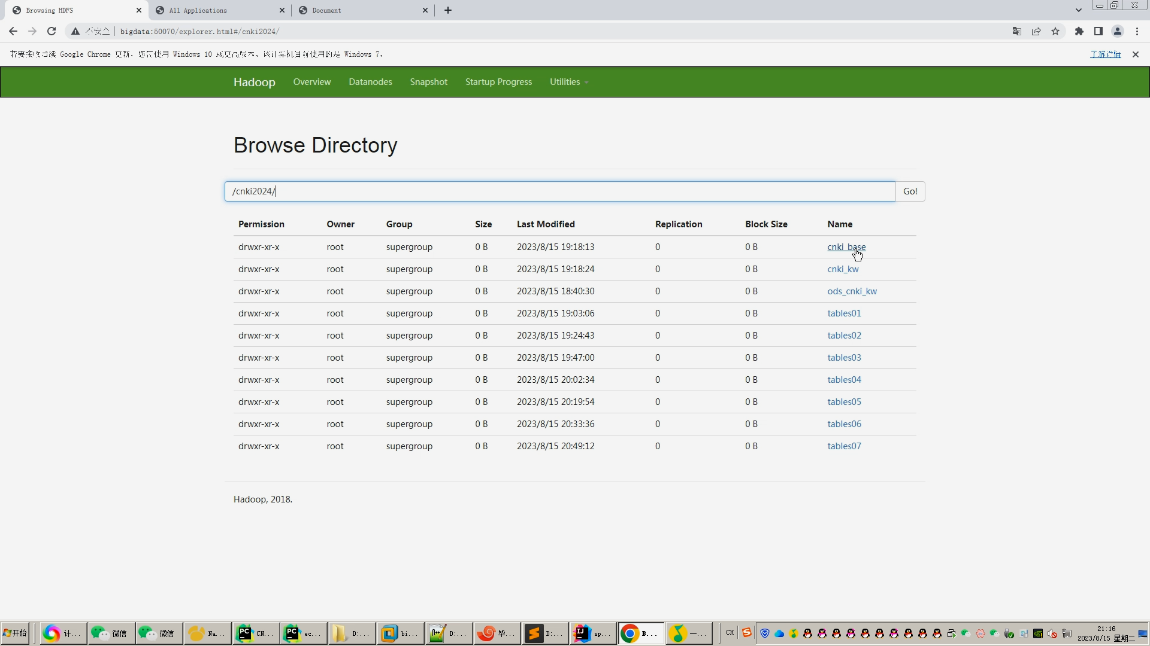This screenshot has height=646, width=1150.
Task: Expand the Utilities dropdown menu
Action: [x=568, y=82]
